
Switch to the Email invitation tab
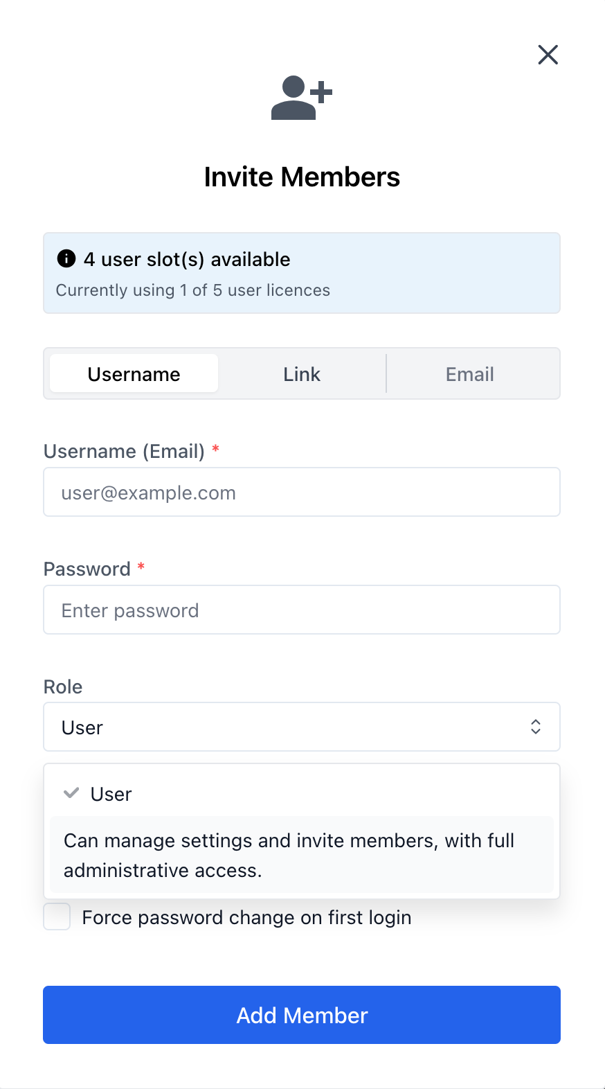pos(470,373)
